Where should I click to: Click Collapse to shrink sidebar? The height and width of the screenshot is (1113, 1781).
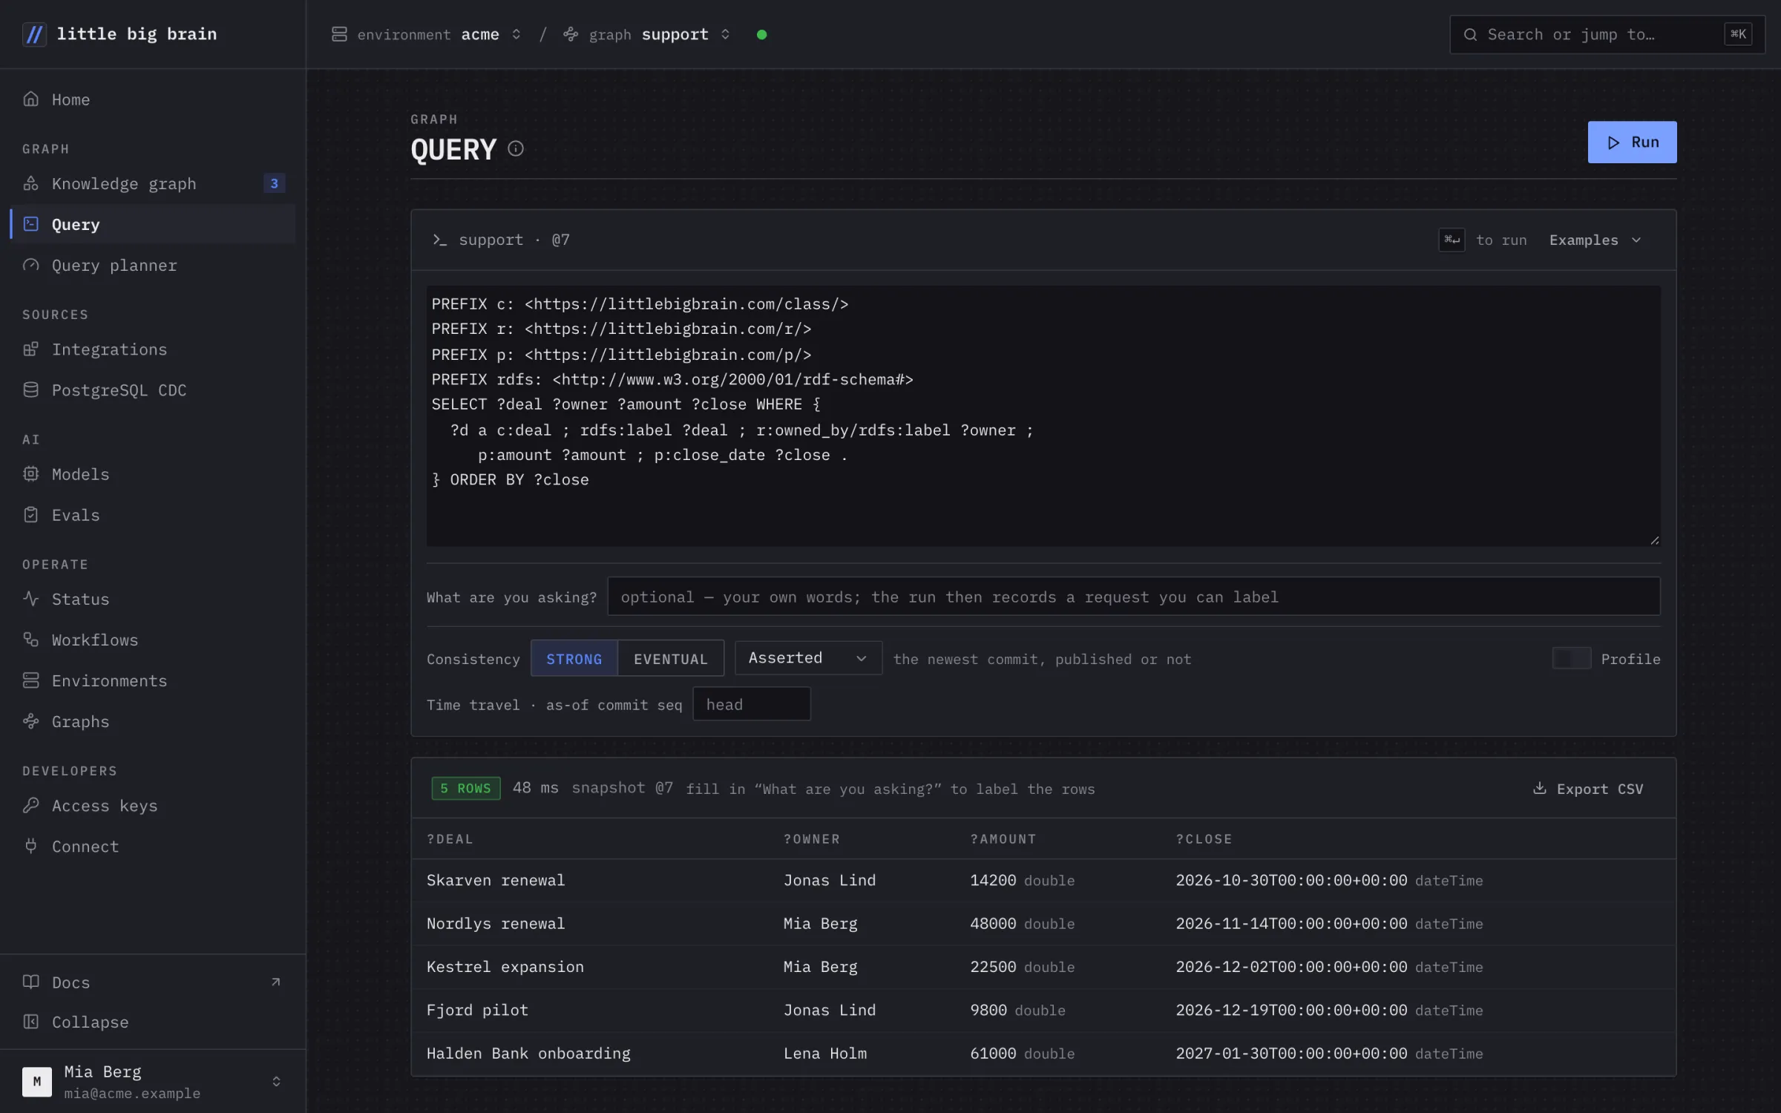click(152, 1022)
